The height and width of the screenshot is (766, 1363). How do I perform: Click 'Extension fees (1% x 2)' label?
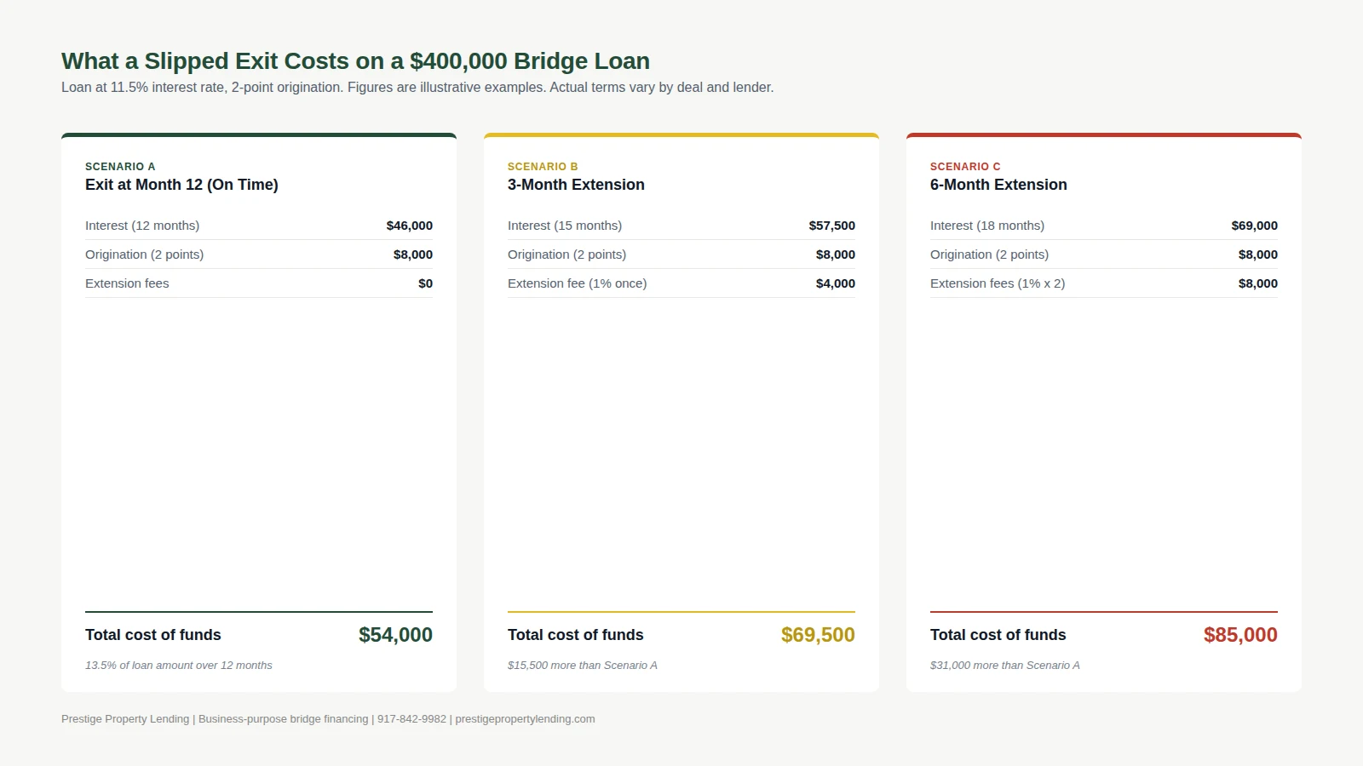click(x=998, y=283)
